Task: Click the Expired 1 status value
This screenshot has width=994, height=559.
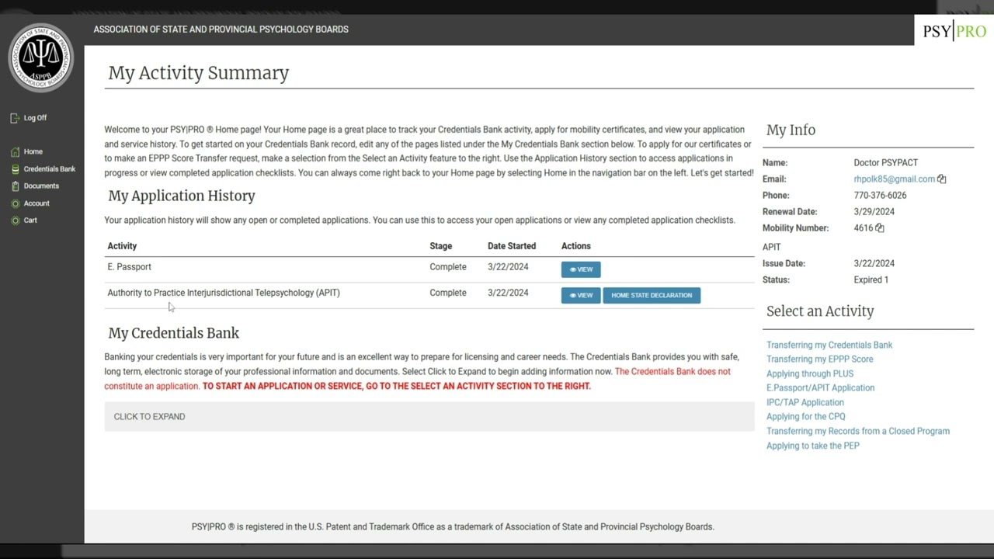Action: point(871,279)
